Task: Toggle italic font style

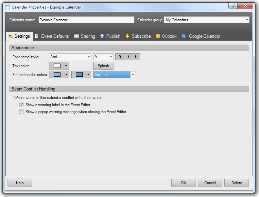Action: coord(128,57)
